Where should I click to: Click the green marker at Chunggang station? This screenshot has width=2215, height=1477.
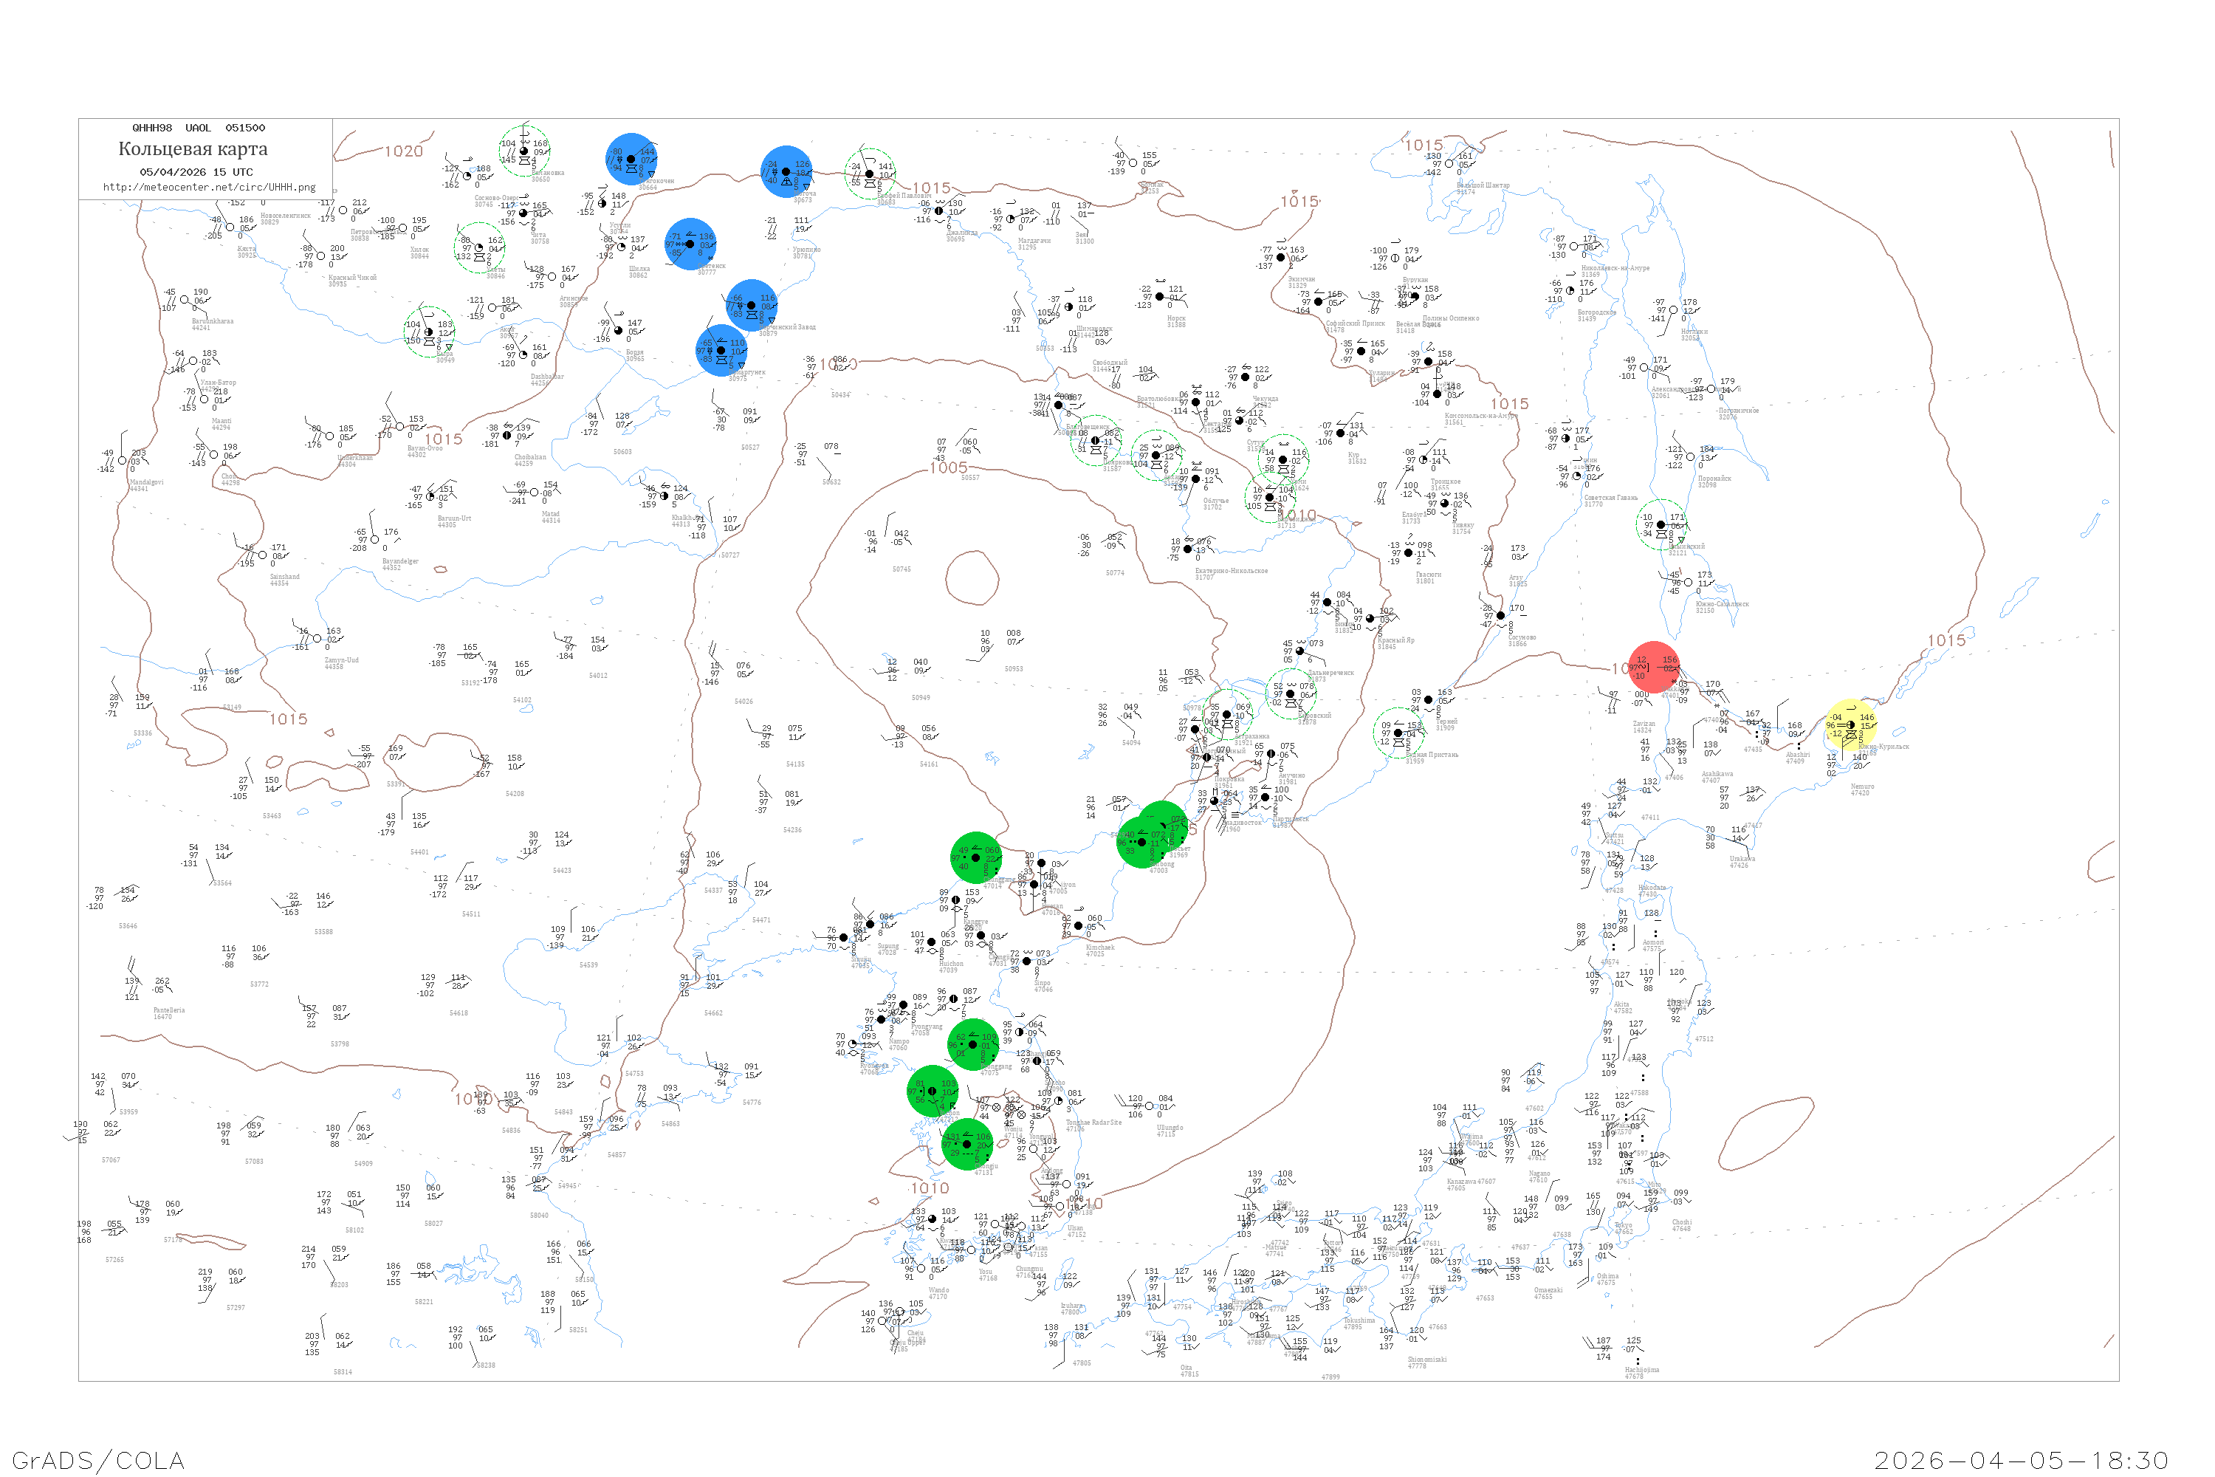point(975,857)
